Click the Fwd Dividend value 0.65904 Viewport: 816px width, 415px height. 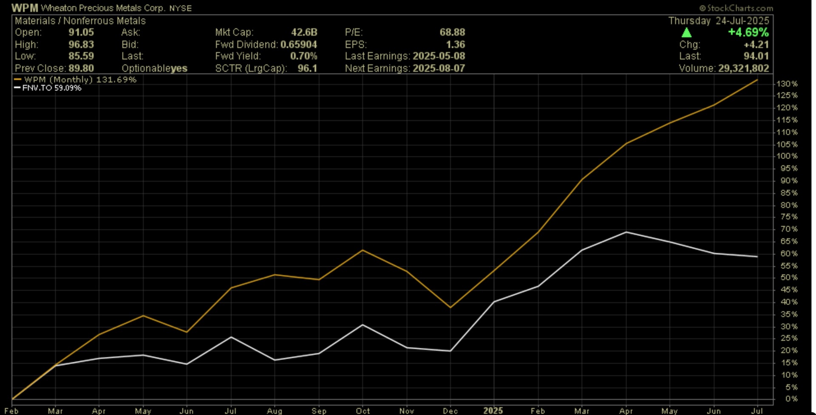299,45
